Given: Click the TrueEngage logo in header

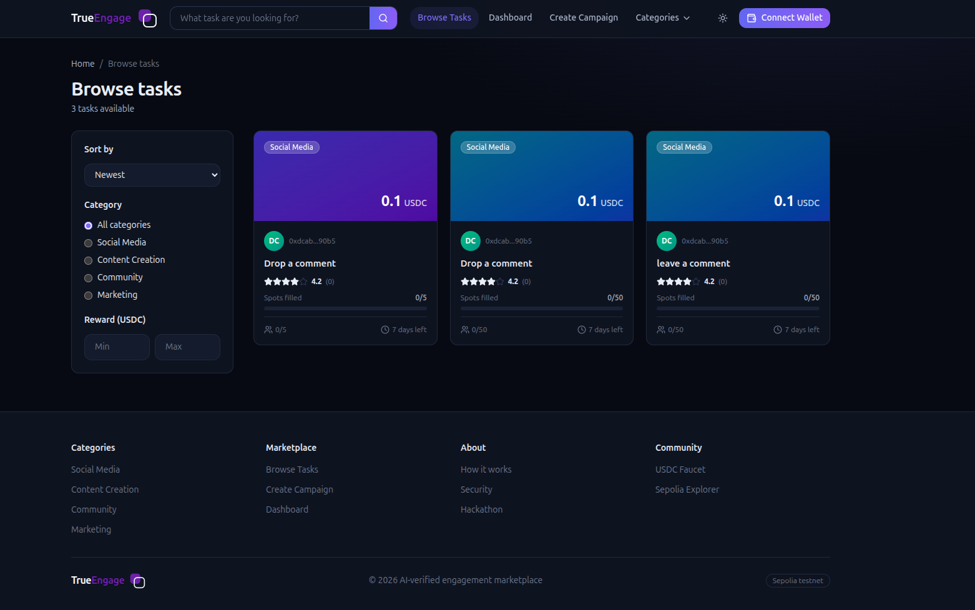Looking at the screenshot, I should click(114, 18).
